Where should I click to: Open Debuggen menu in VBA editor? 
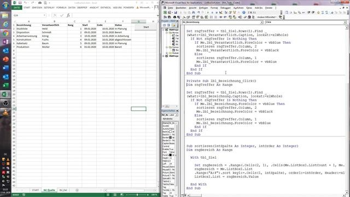point(225,8)
